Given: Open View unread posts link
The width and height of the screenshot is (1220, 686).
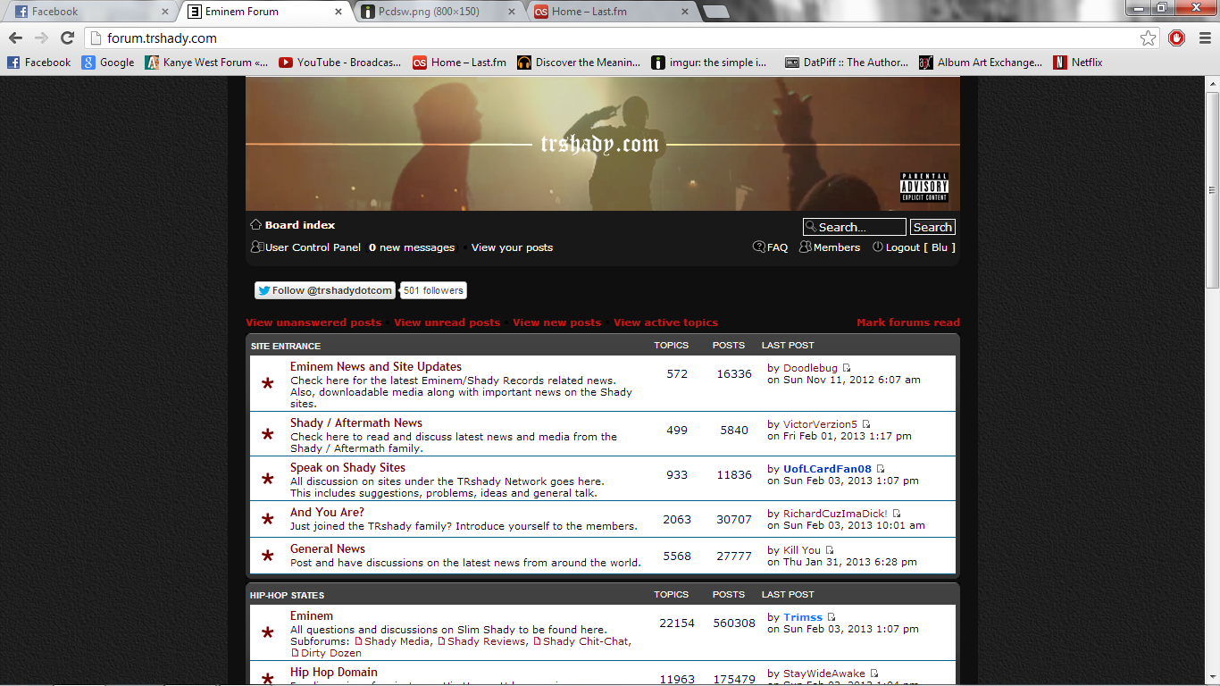Looking at the screenshot, I should click(447, 322).
